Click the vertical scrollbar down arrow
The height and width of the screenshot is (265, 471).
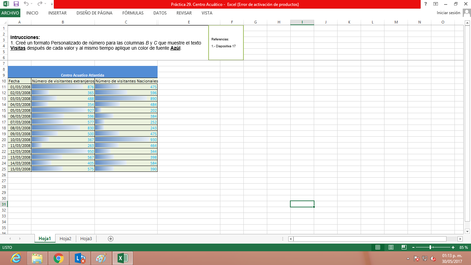pyautogui.click(x=468, y=231)
